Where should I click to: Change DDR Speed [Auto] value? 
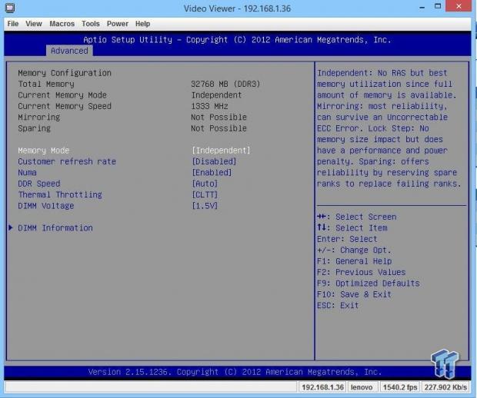(205, 184)
